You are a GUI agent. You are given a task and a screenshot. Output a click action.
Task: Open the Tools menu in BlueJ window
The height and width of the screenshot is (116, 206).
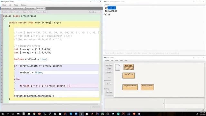tap(117, 61)
